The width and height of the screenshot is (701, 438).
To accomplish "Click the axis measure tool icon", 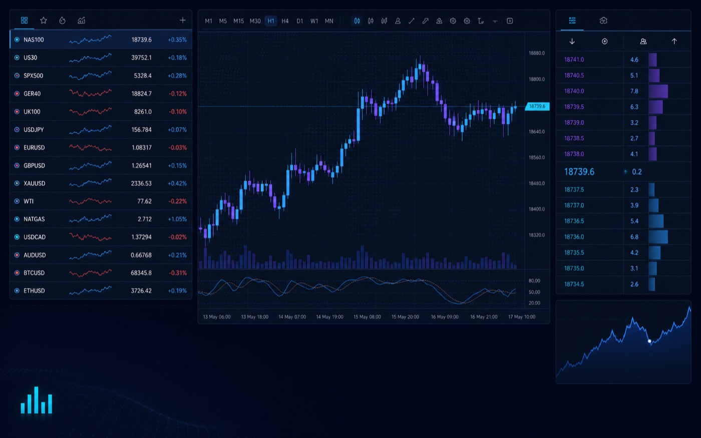I will (x=481, y=21).
